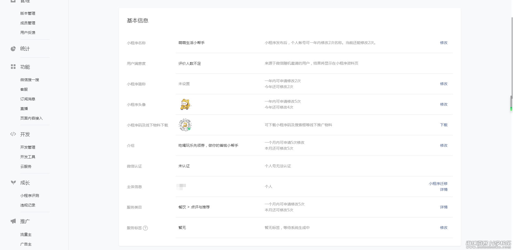Click the 基本信息 heading
The height and width of the screenshot is (250, 513).
(138, 21)
